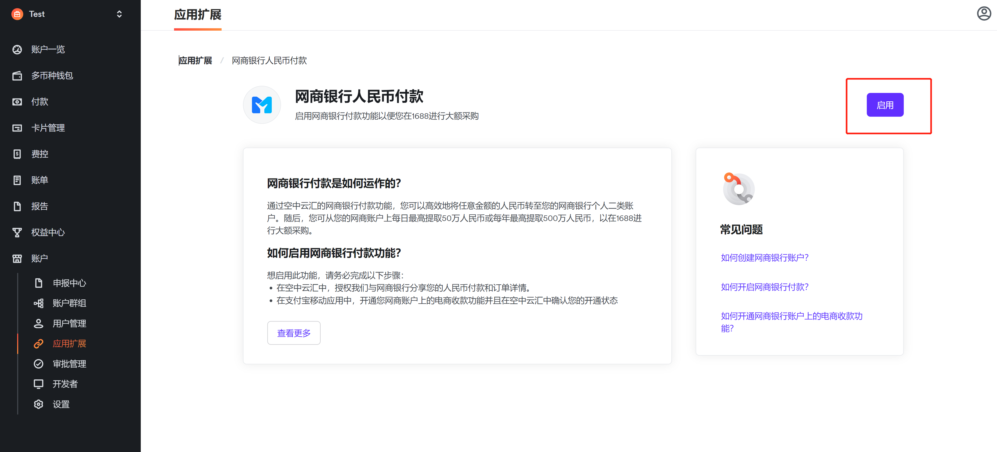Screen dimensions: 997x452
Task: Click the 查看更多 button
Action: pos(293,333)
